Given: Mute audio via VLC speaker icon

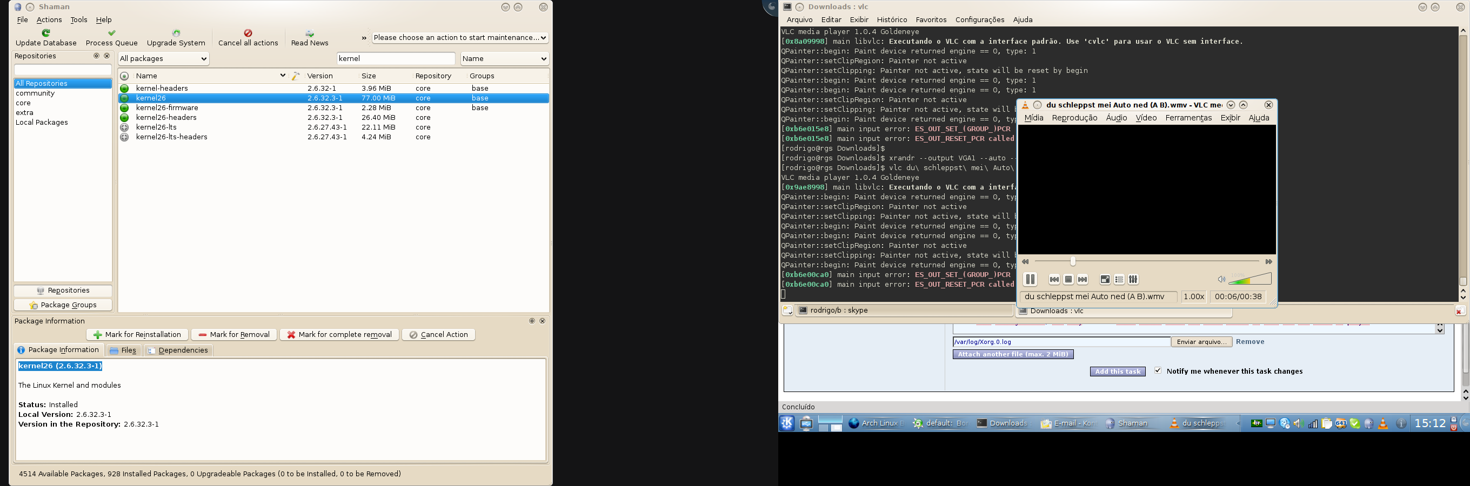Looking at the screenshot, I should click(1221, 280).
